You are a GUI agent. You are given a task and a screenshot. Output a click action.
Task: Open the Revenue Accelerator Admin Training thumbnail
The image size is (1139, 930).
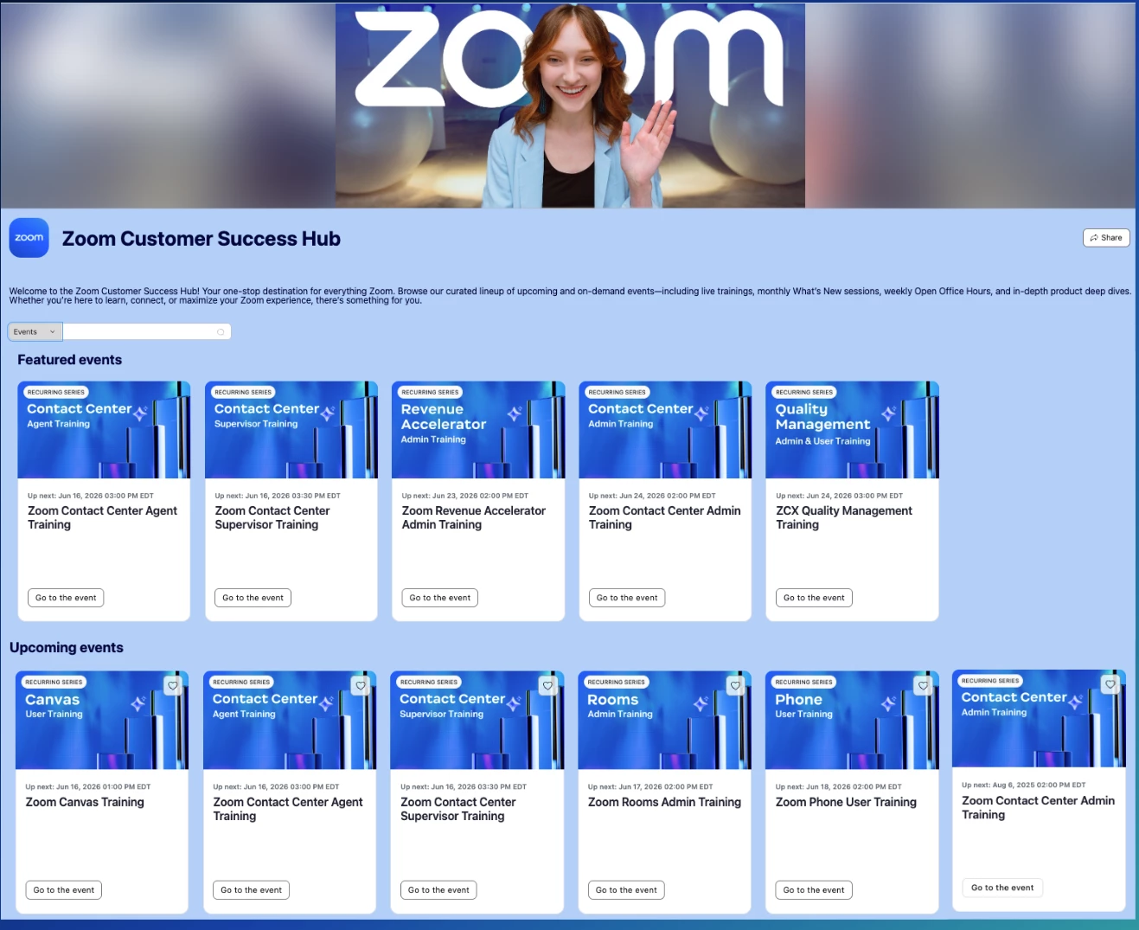click(478, 430)
